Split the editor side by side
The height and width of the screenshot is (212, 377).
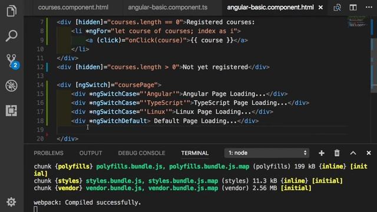[x=353, y=8]
